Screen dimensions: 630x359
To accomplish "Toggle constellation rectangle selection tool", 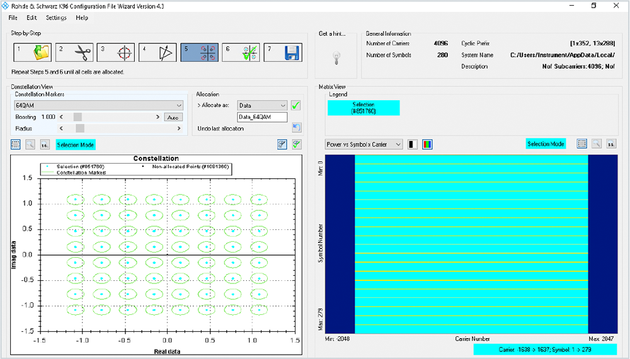I will point(16,145).
